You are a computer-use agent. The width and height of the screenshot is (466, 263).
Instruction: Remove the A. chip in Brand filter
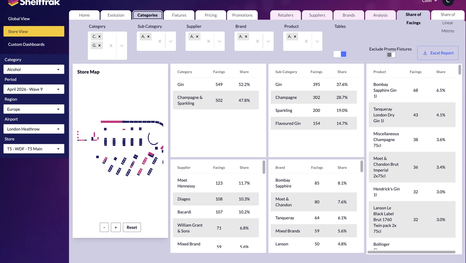pyautogui.click(x=246, y=36)
